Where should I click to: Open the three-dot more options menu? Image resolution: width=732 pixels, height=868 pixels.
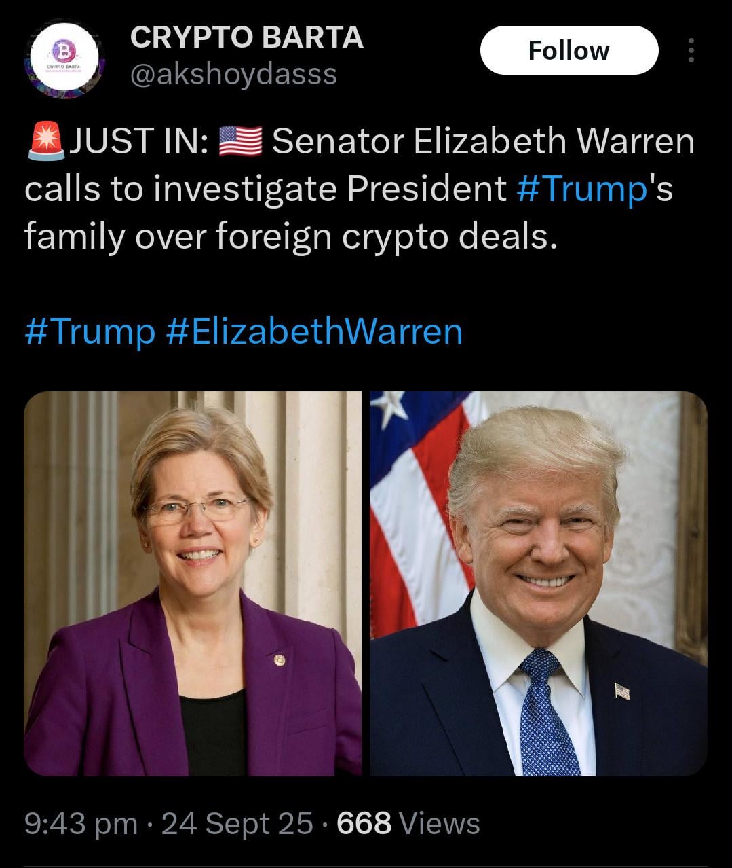pos(691,51)
